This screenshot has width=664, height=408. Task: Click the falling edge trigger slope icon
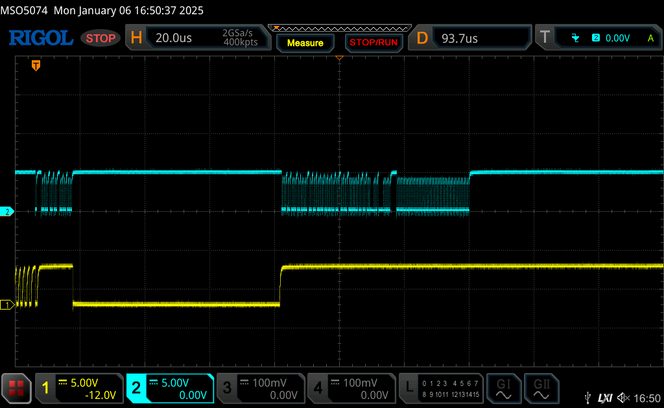[x=575, y=38]
